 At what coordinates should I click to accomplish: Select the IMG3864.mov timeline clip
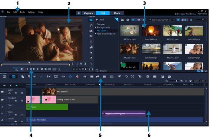(123, 92)
